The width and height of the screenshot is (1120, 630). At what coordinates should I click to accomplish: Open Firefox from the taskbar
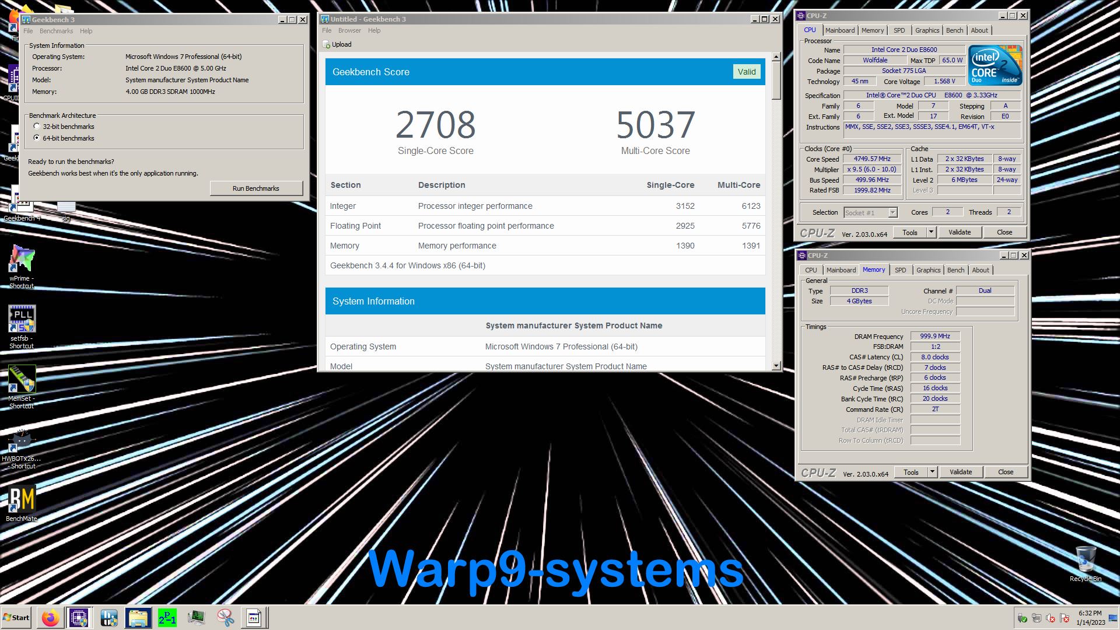coord(50,618)
